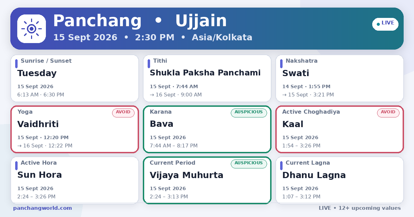Click the AUSPICIOUS badge on Karana card
The height and width of the screenshot is (217, 414).
(x=249, y=113)
